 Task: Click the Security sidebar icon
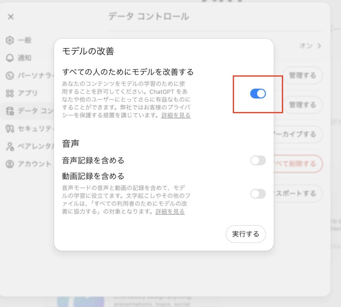(x=10, y=128)
